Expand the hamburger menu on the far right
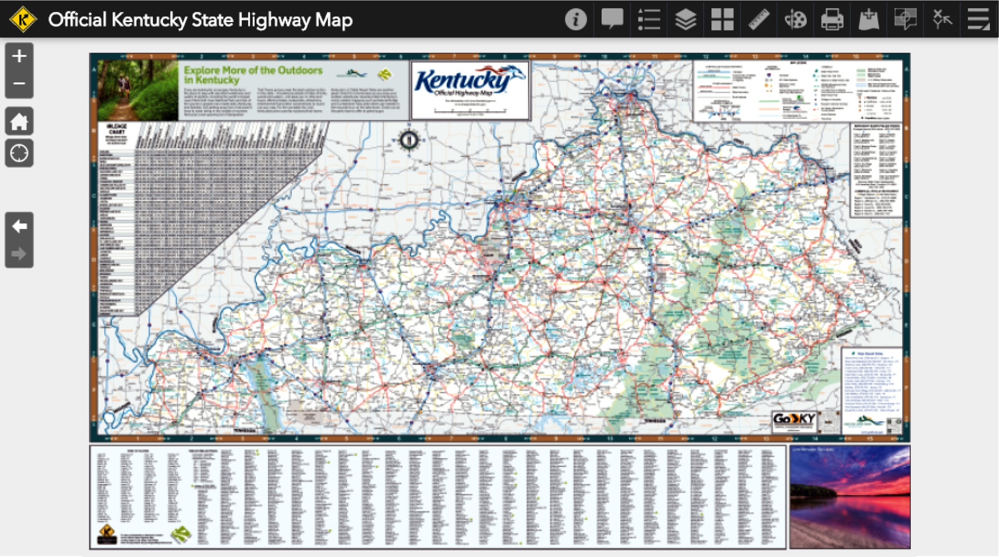 coord(978,20)
